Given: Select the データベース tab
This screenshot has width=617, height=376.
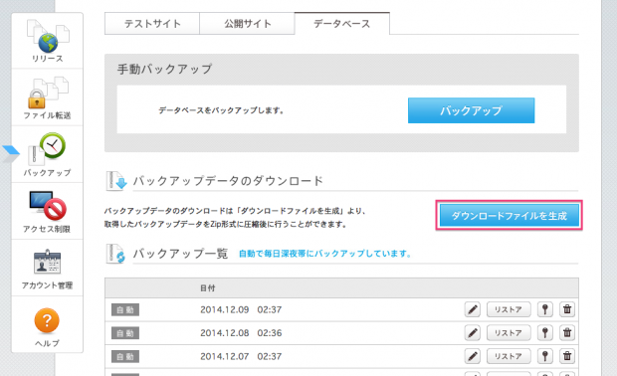Looking at the screenshot, I should [342, 24].
